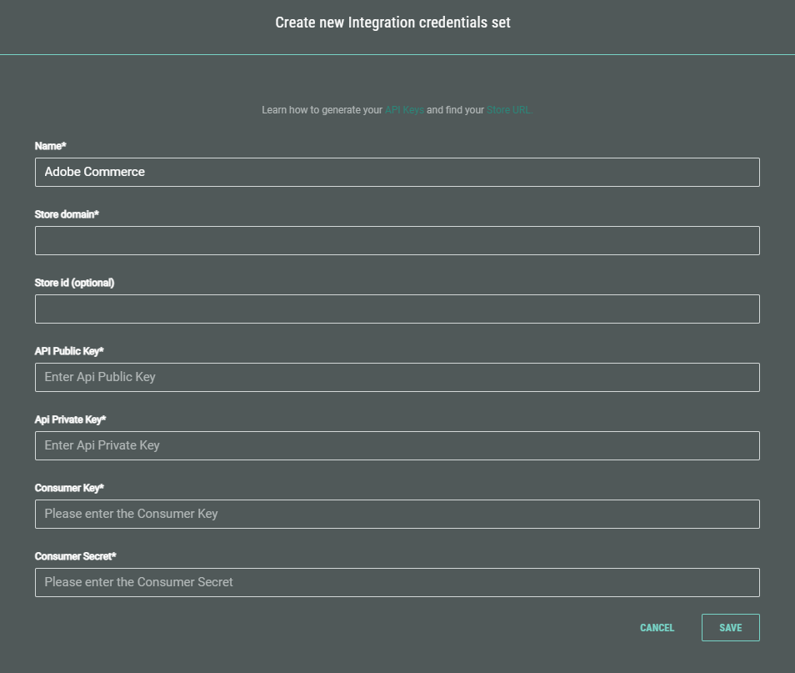The width and height of the screenshot is (795, 673).
Task: Click the Api Private Key* label
Action: [70, 419]
